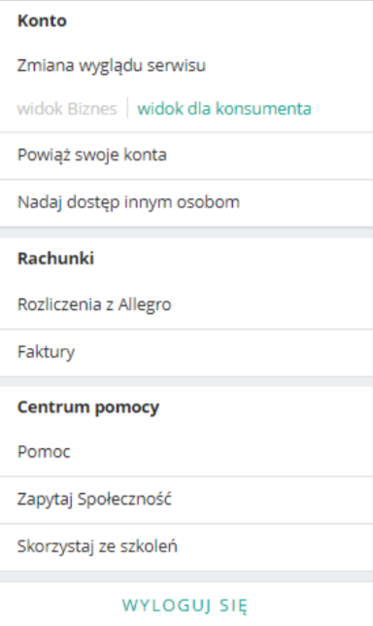Viewport: 373px width, 626px height.
Task: Open the Pomoc entry
Action: (186, 452)
